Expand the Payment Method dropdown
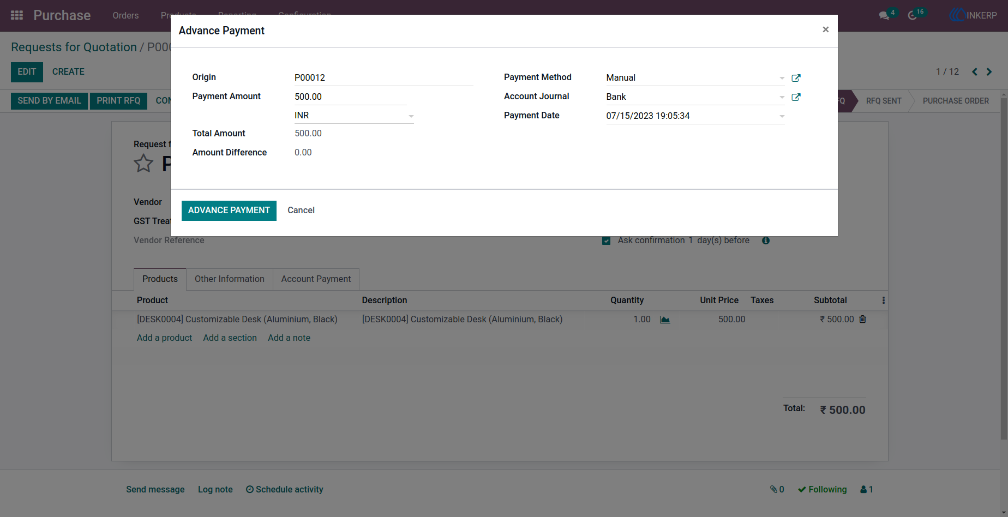 (782, 78)
